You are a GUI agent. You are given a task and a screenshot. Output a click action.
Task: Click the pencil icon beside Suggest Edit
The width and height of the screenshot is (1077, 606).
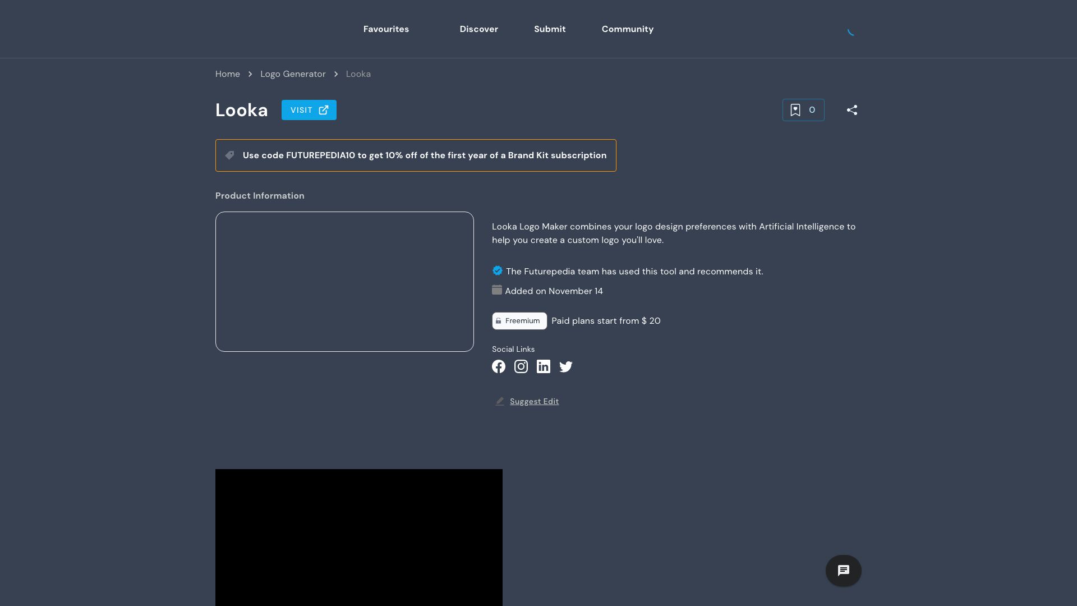[500, 401]
